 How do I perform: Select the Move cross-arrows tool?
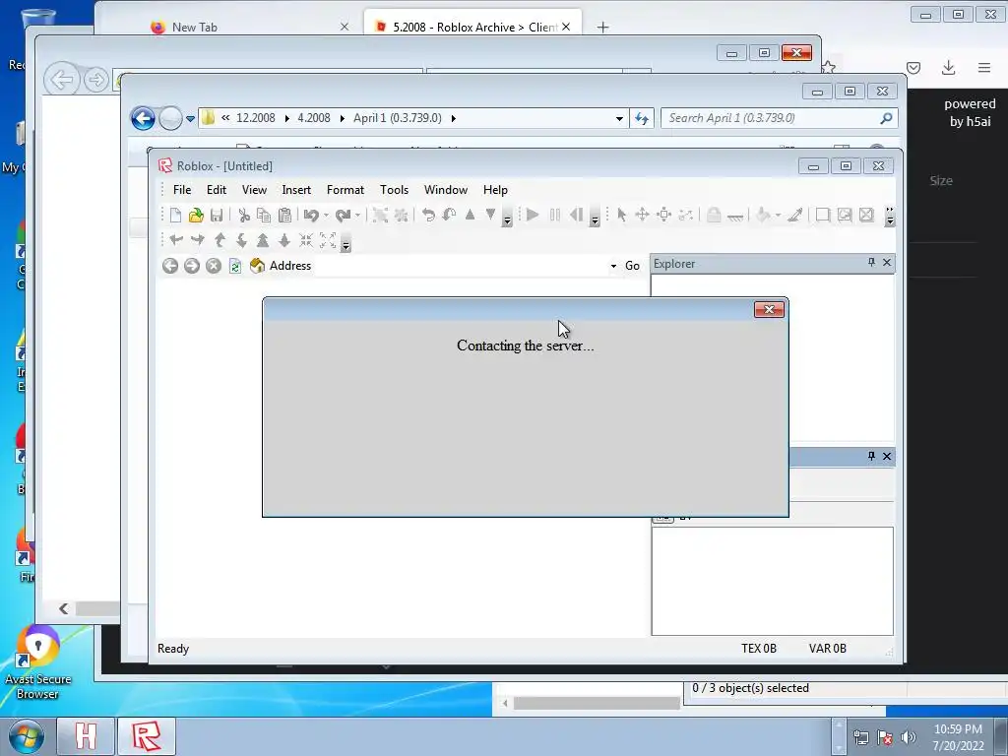pos(642,215)
